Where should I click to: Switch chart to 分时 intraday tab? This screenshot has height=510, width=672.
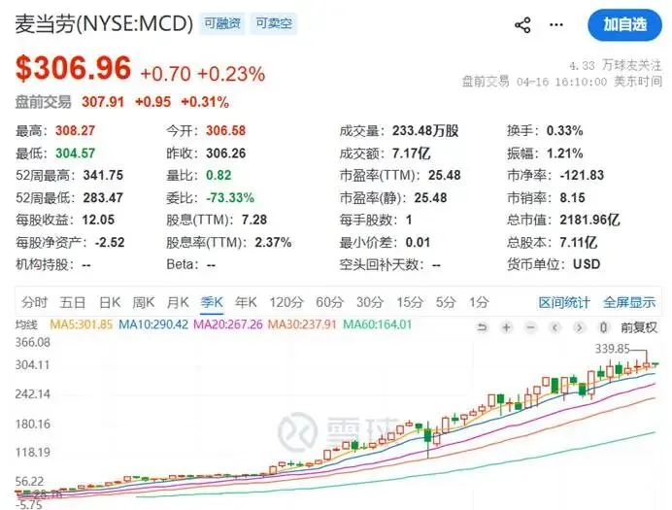[x=34, y=302]
